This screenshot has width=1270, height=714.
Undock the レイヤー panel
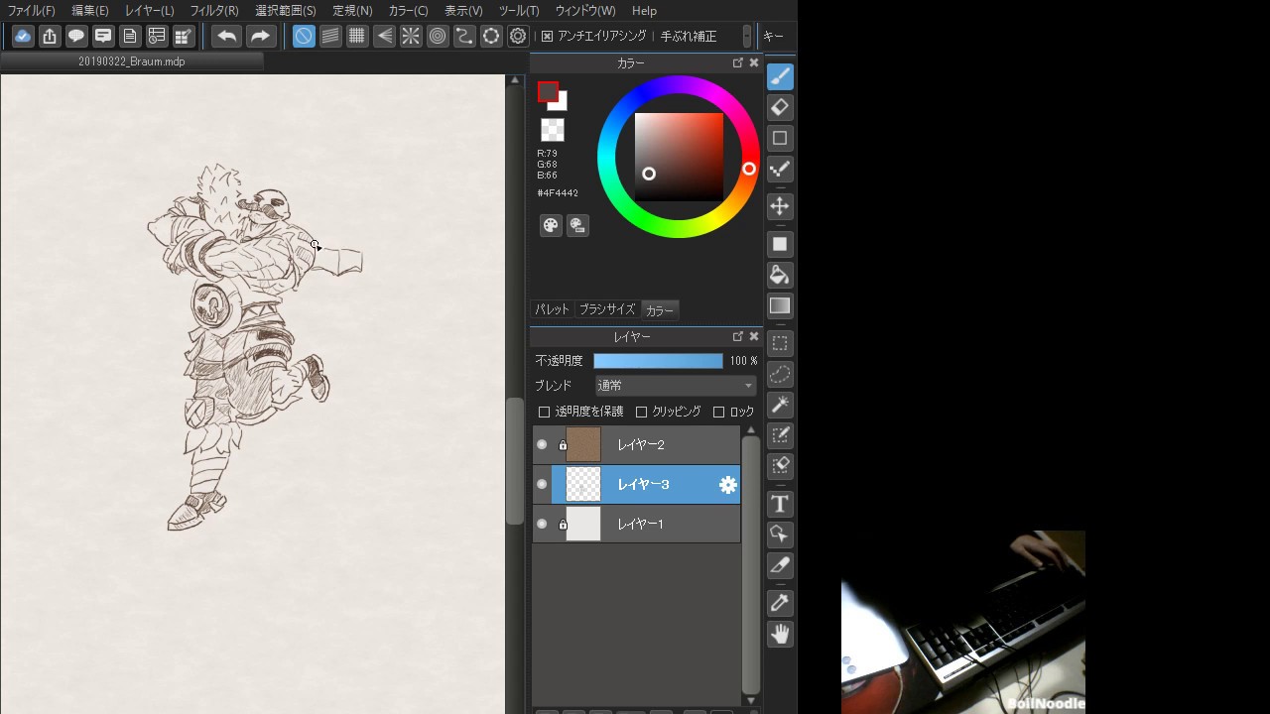tap(738, 336)
